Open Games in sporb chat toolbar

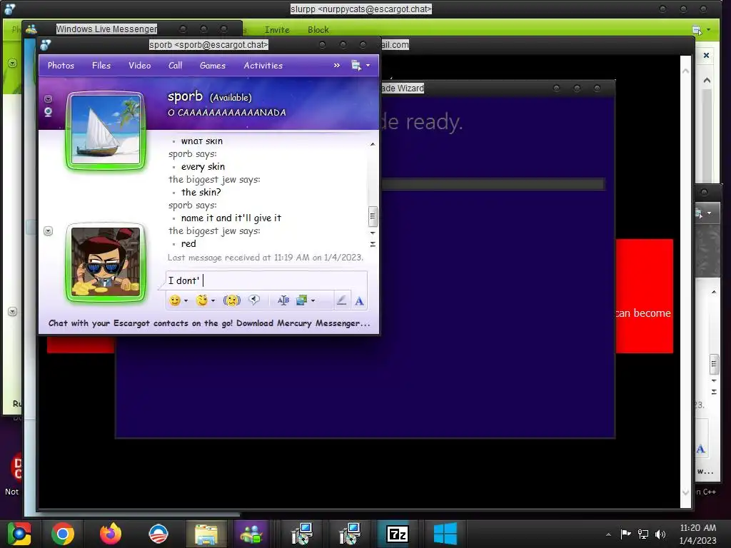[213, 66]
